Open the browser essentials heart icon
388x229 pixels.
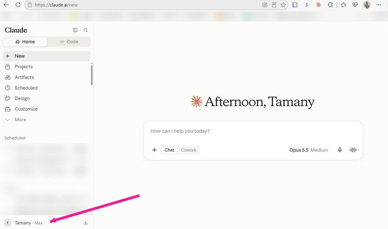pyautogui.click(x=355, y=5)
